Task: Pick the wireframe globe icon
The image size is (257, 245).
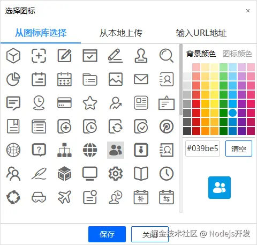Action: 13,150
